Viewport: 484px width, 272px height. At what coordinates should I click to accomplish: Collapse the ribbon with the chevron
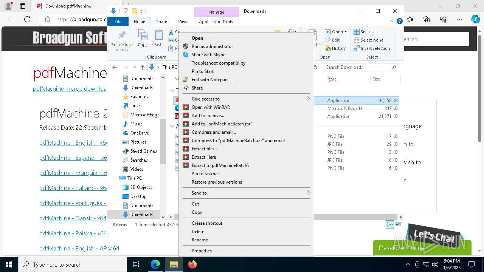pyautogui.click(x=392, y=22)
